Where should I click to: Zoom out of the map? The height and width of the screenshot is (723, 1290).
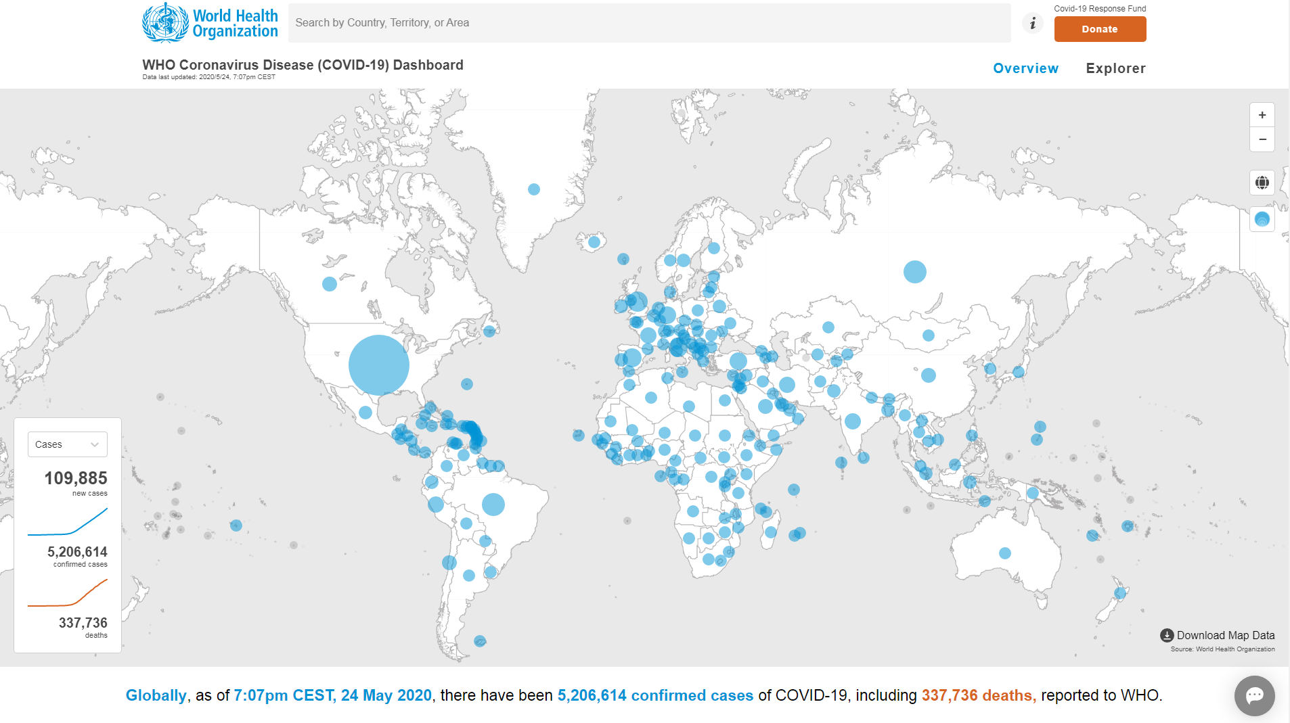[x=1262, y=139]
